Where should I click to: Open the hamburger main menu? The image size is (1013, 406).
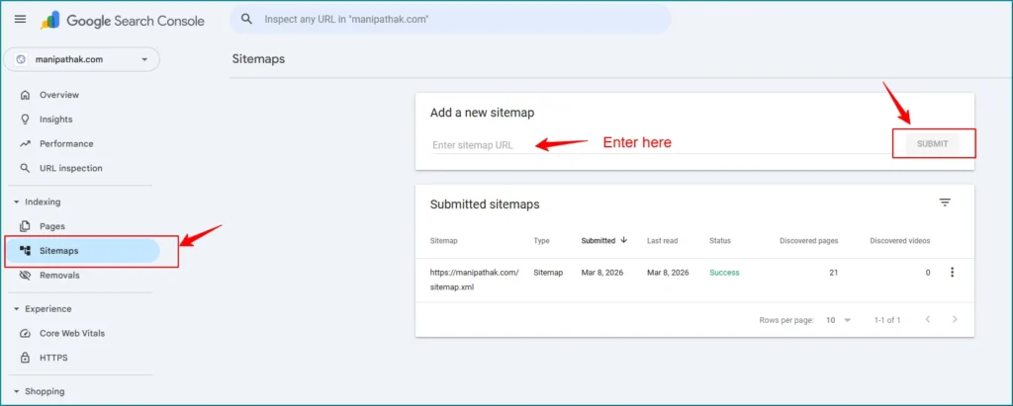20,20
